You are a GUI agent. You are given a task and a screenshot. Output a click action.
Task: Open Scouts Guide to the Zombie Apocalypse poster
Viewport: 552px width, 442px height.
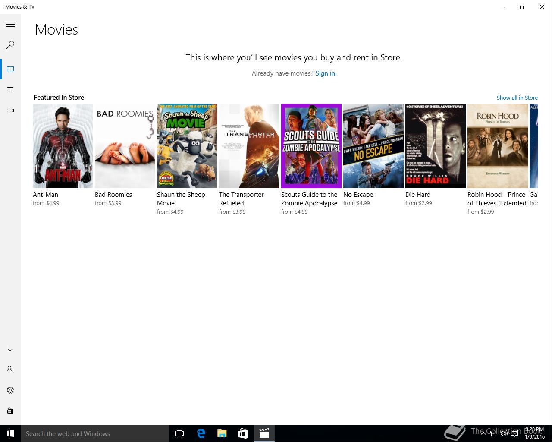click(x=311, y=146)
